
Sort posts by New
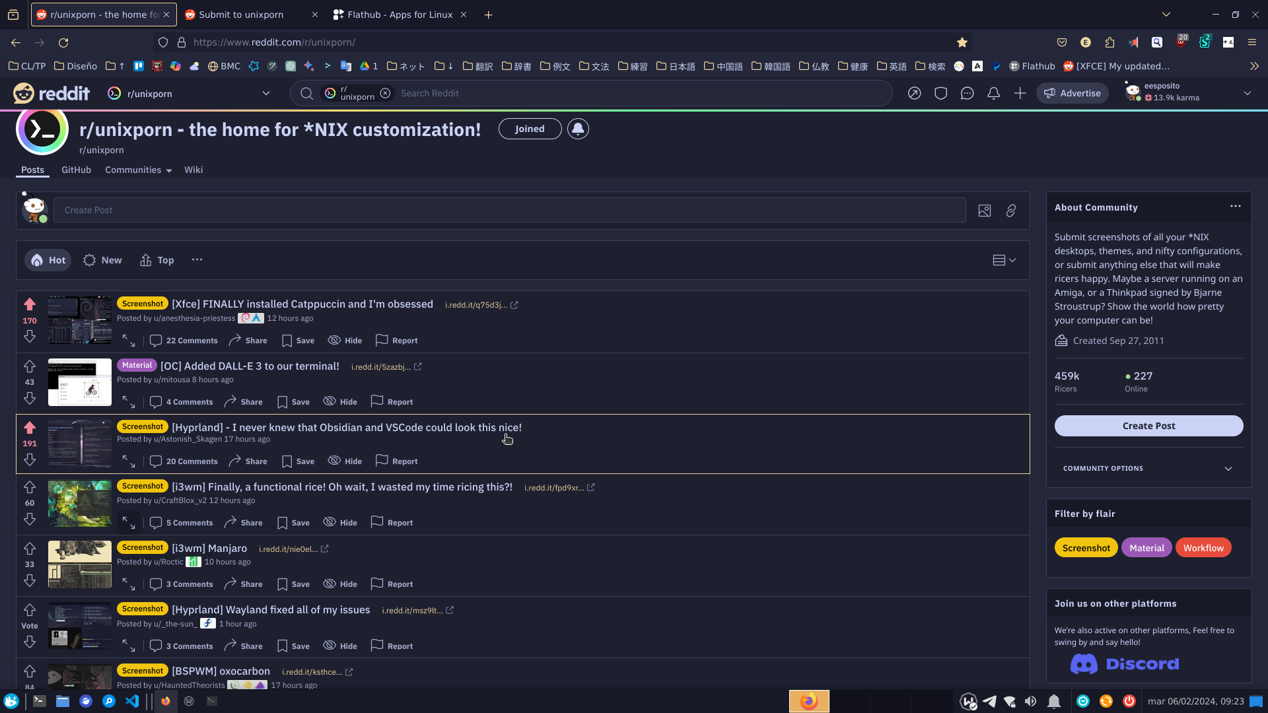pos(102,260)
